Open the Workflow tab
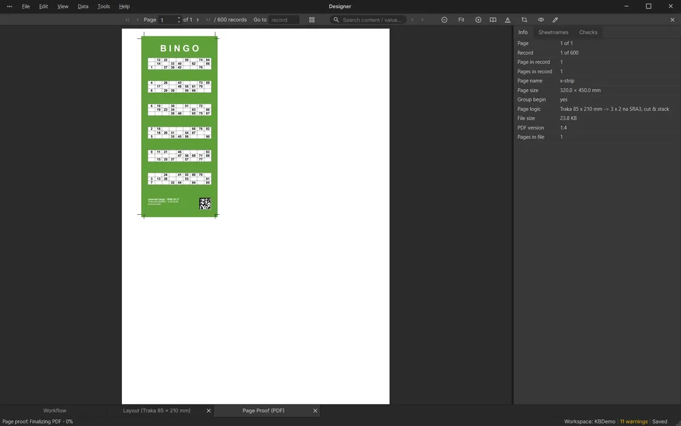 (x=54, y=411)
